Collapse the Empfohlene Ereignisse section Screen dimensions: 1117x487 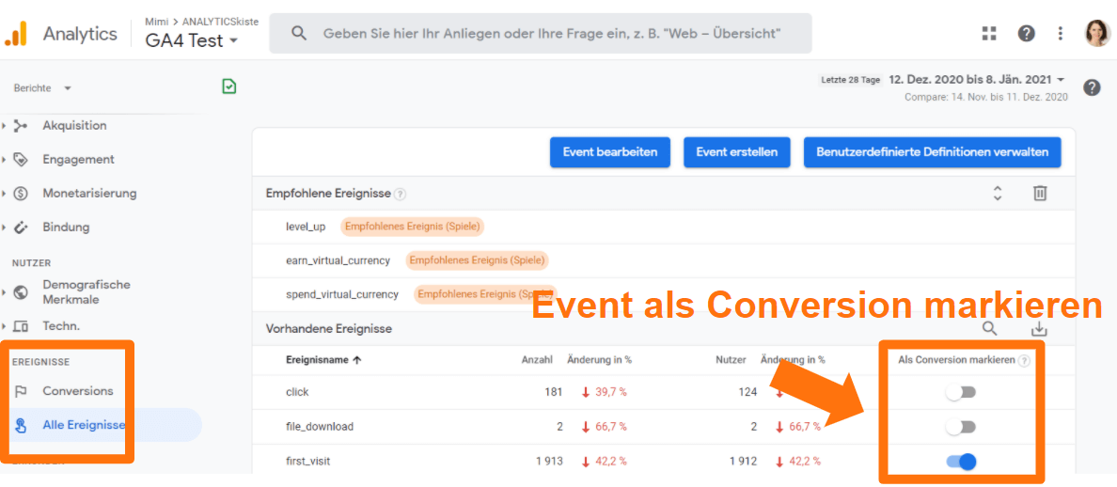pos(998,193)
